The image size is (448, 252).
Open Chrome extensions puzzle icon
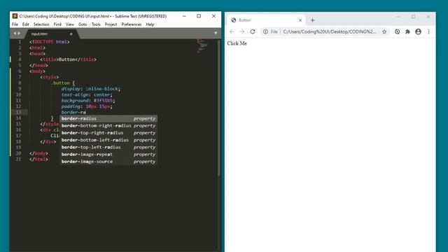(x=407, y=31)
